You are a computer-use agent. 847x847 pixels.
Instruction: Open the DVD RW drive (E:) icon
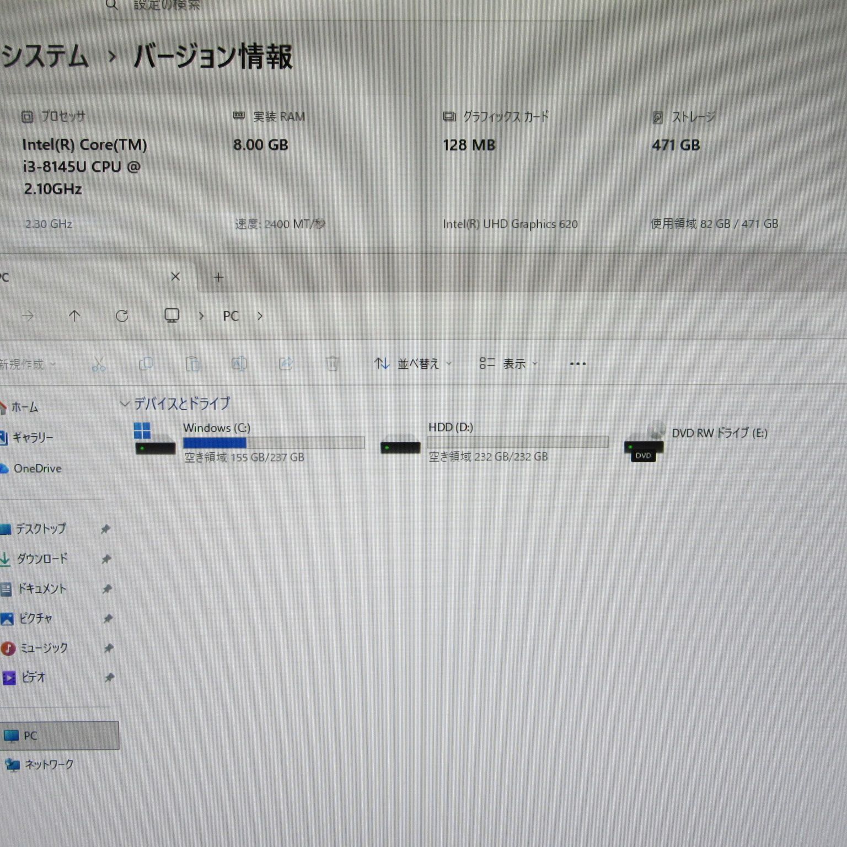click(x=644, y=442)
